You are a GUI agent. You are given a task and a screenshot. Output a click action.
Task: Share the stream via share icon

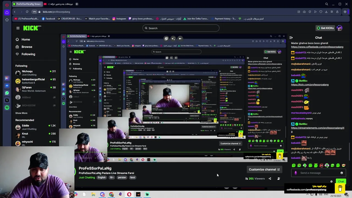[270, 179]
